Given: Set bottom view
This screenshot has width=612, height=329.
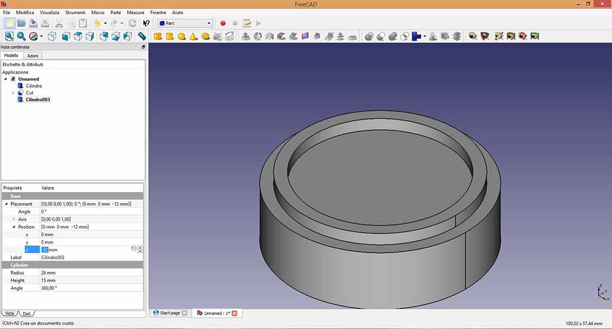Looking at the screenshot, I should (x=115, y=36).
